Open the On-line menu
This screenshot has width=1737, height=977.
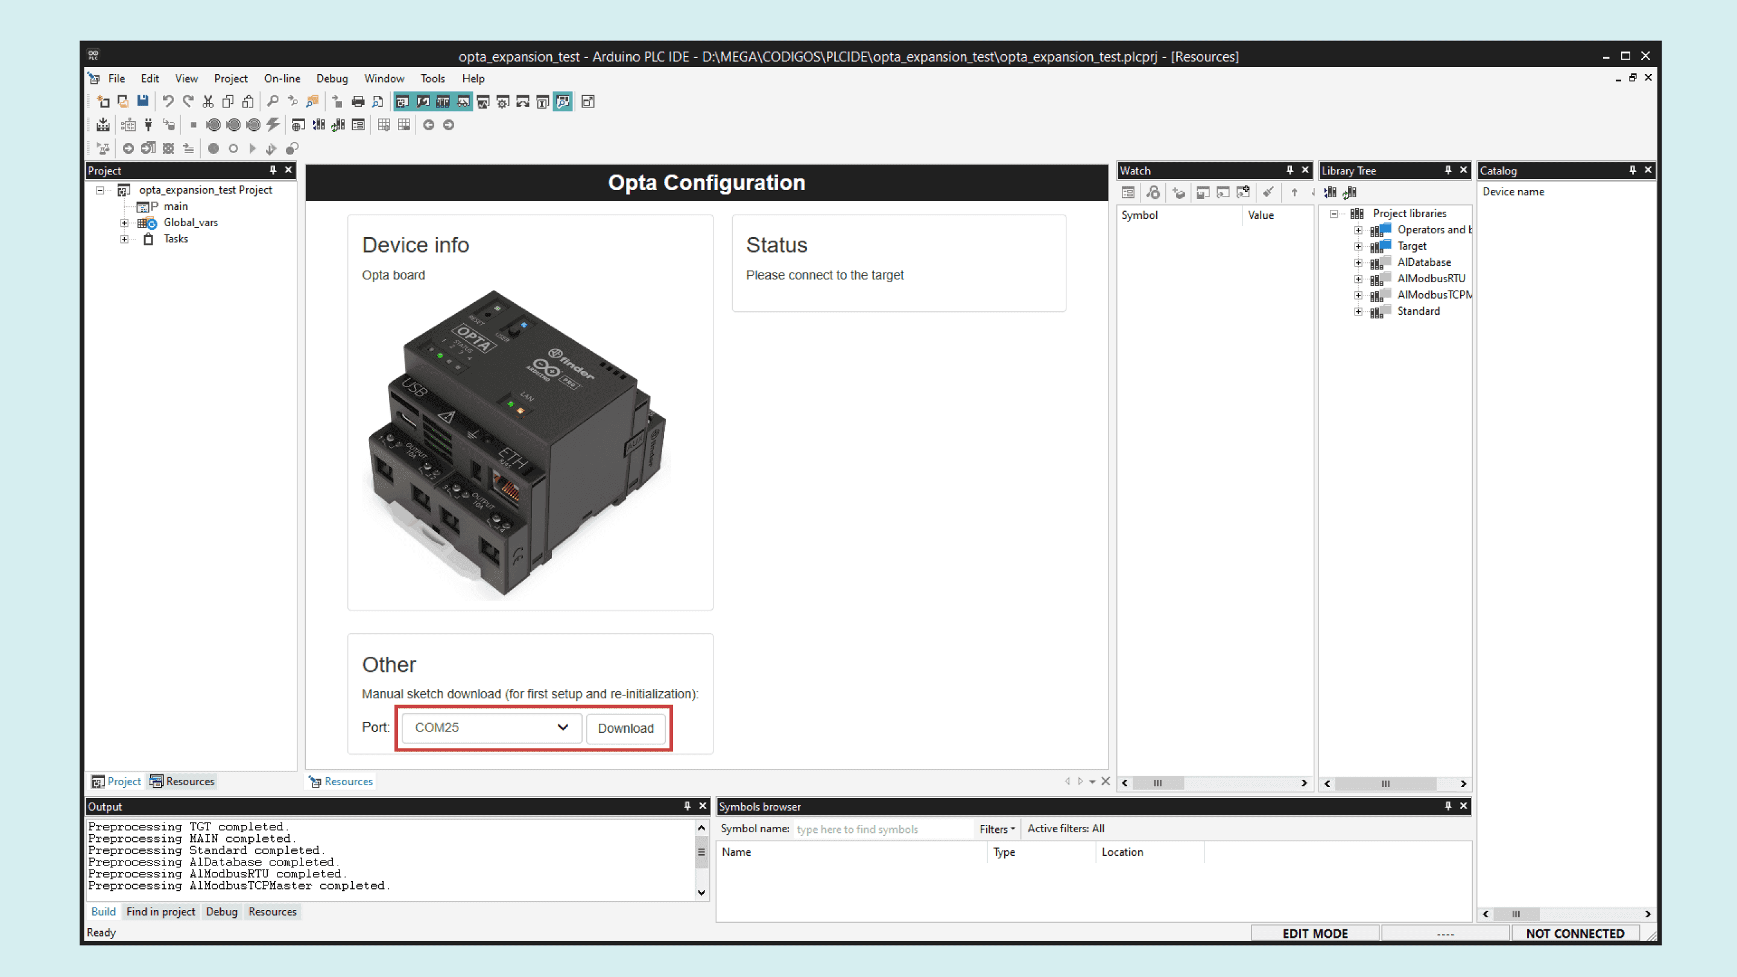282,78
